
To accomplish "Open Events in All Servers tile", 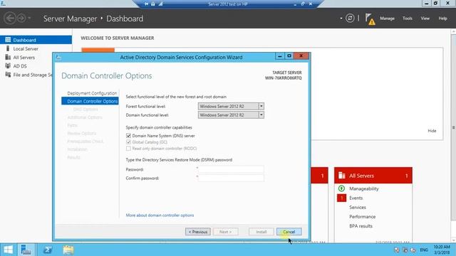I will click(356, 198).
